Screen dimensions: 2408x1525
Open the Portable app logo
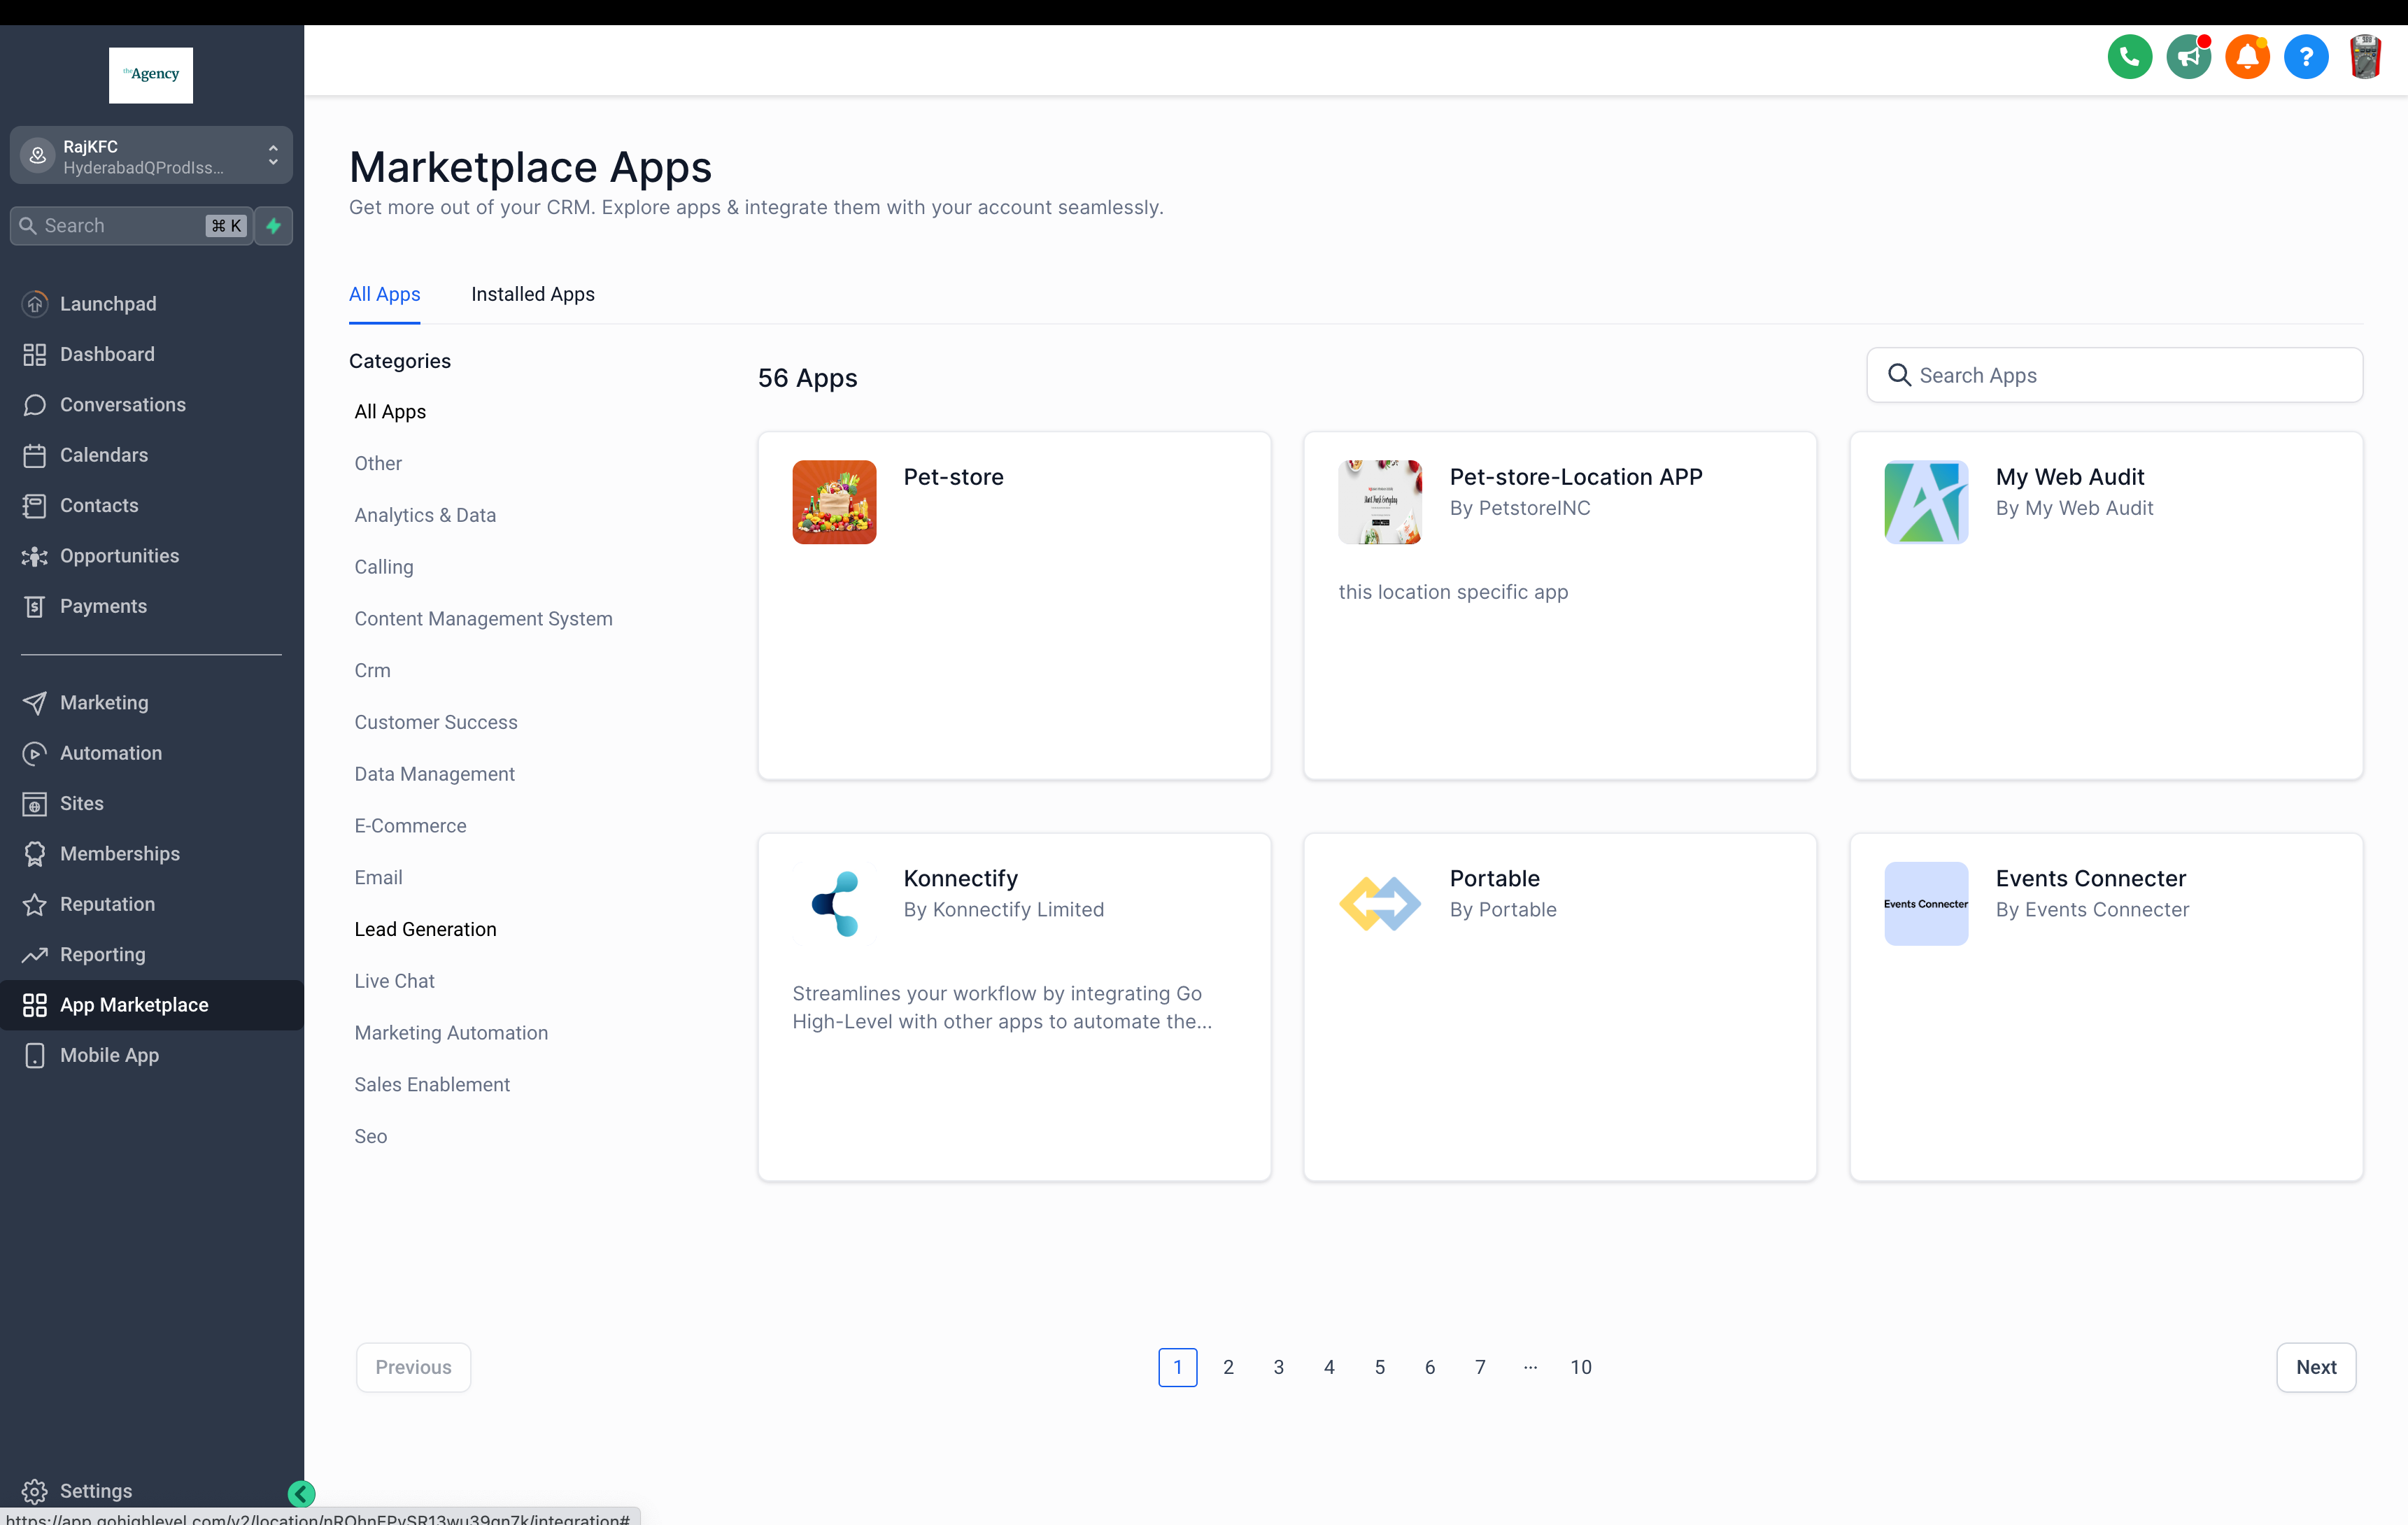point(1380,903)
